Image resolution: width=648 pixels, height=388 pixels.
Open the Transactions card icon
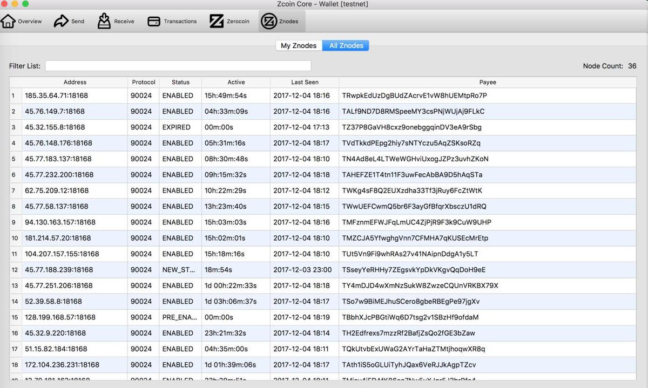154,22
